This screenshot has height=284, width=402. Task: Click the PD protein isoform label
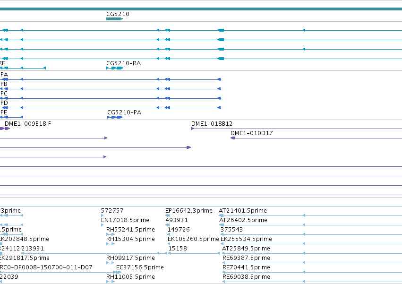coord(4,103)
